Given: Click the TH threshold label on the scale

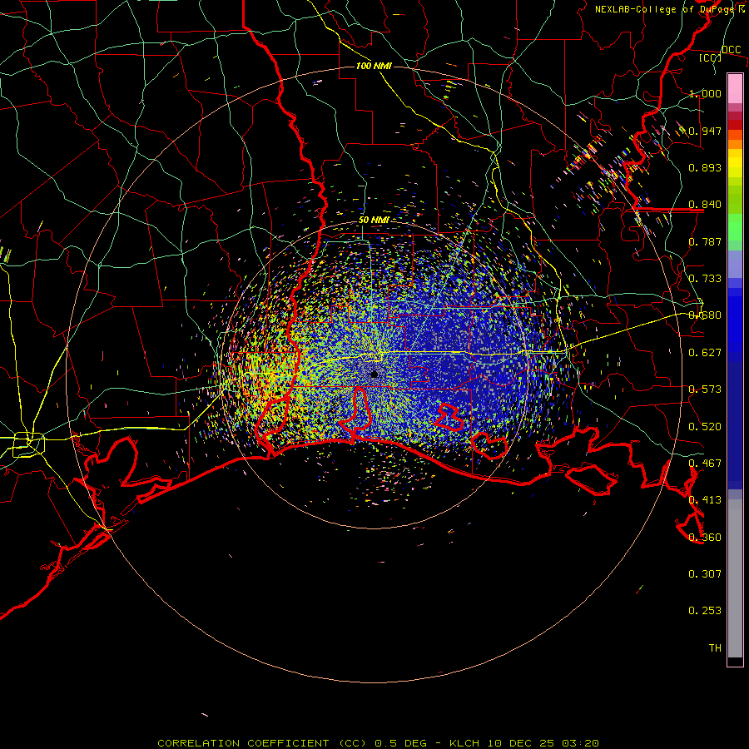Looking at the screenshot, I should [715, 648].
